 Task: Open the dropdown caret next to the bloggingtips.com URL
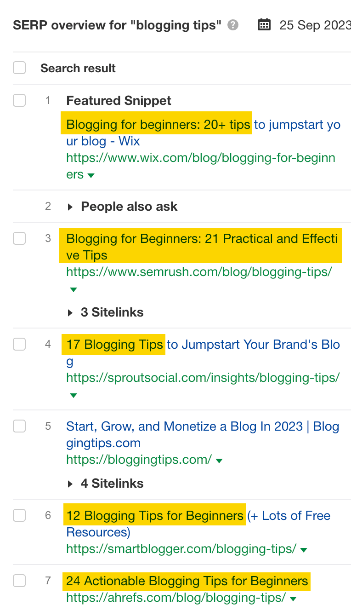coord(219,460)
